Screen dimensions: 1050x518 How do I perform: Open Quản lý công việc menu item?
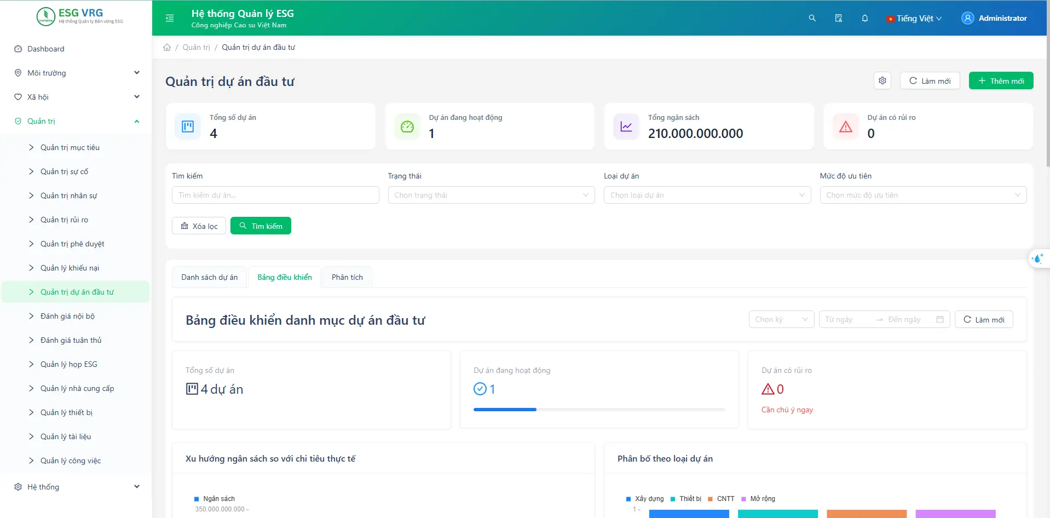pos(76,461)
